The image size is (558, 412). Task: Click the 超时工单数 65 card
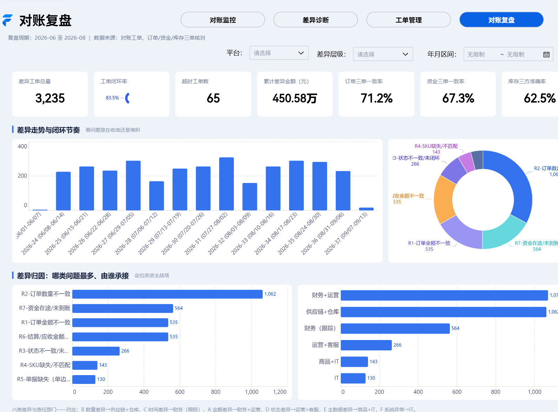[213, 94]
